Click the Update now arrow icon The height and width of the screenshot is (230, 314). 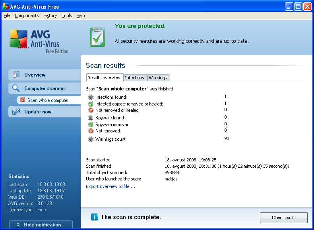click(16, 112)
